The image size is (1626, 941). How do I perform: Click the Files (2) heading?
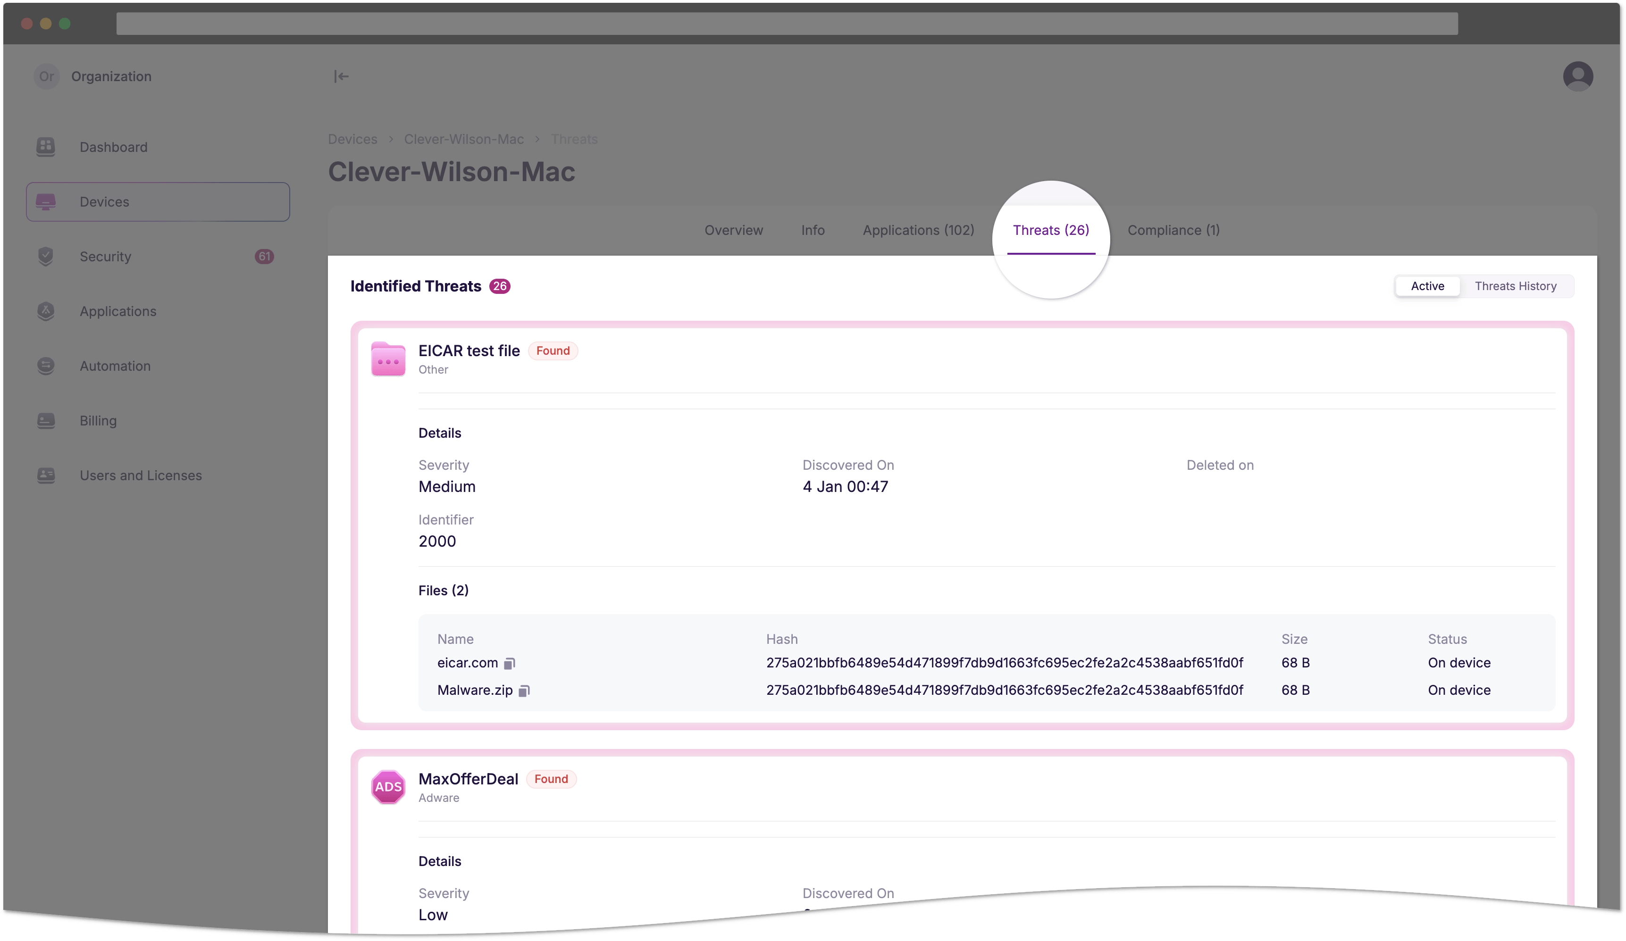(x=443, y=591)
